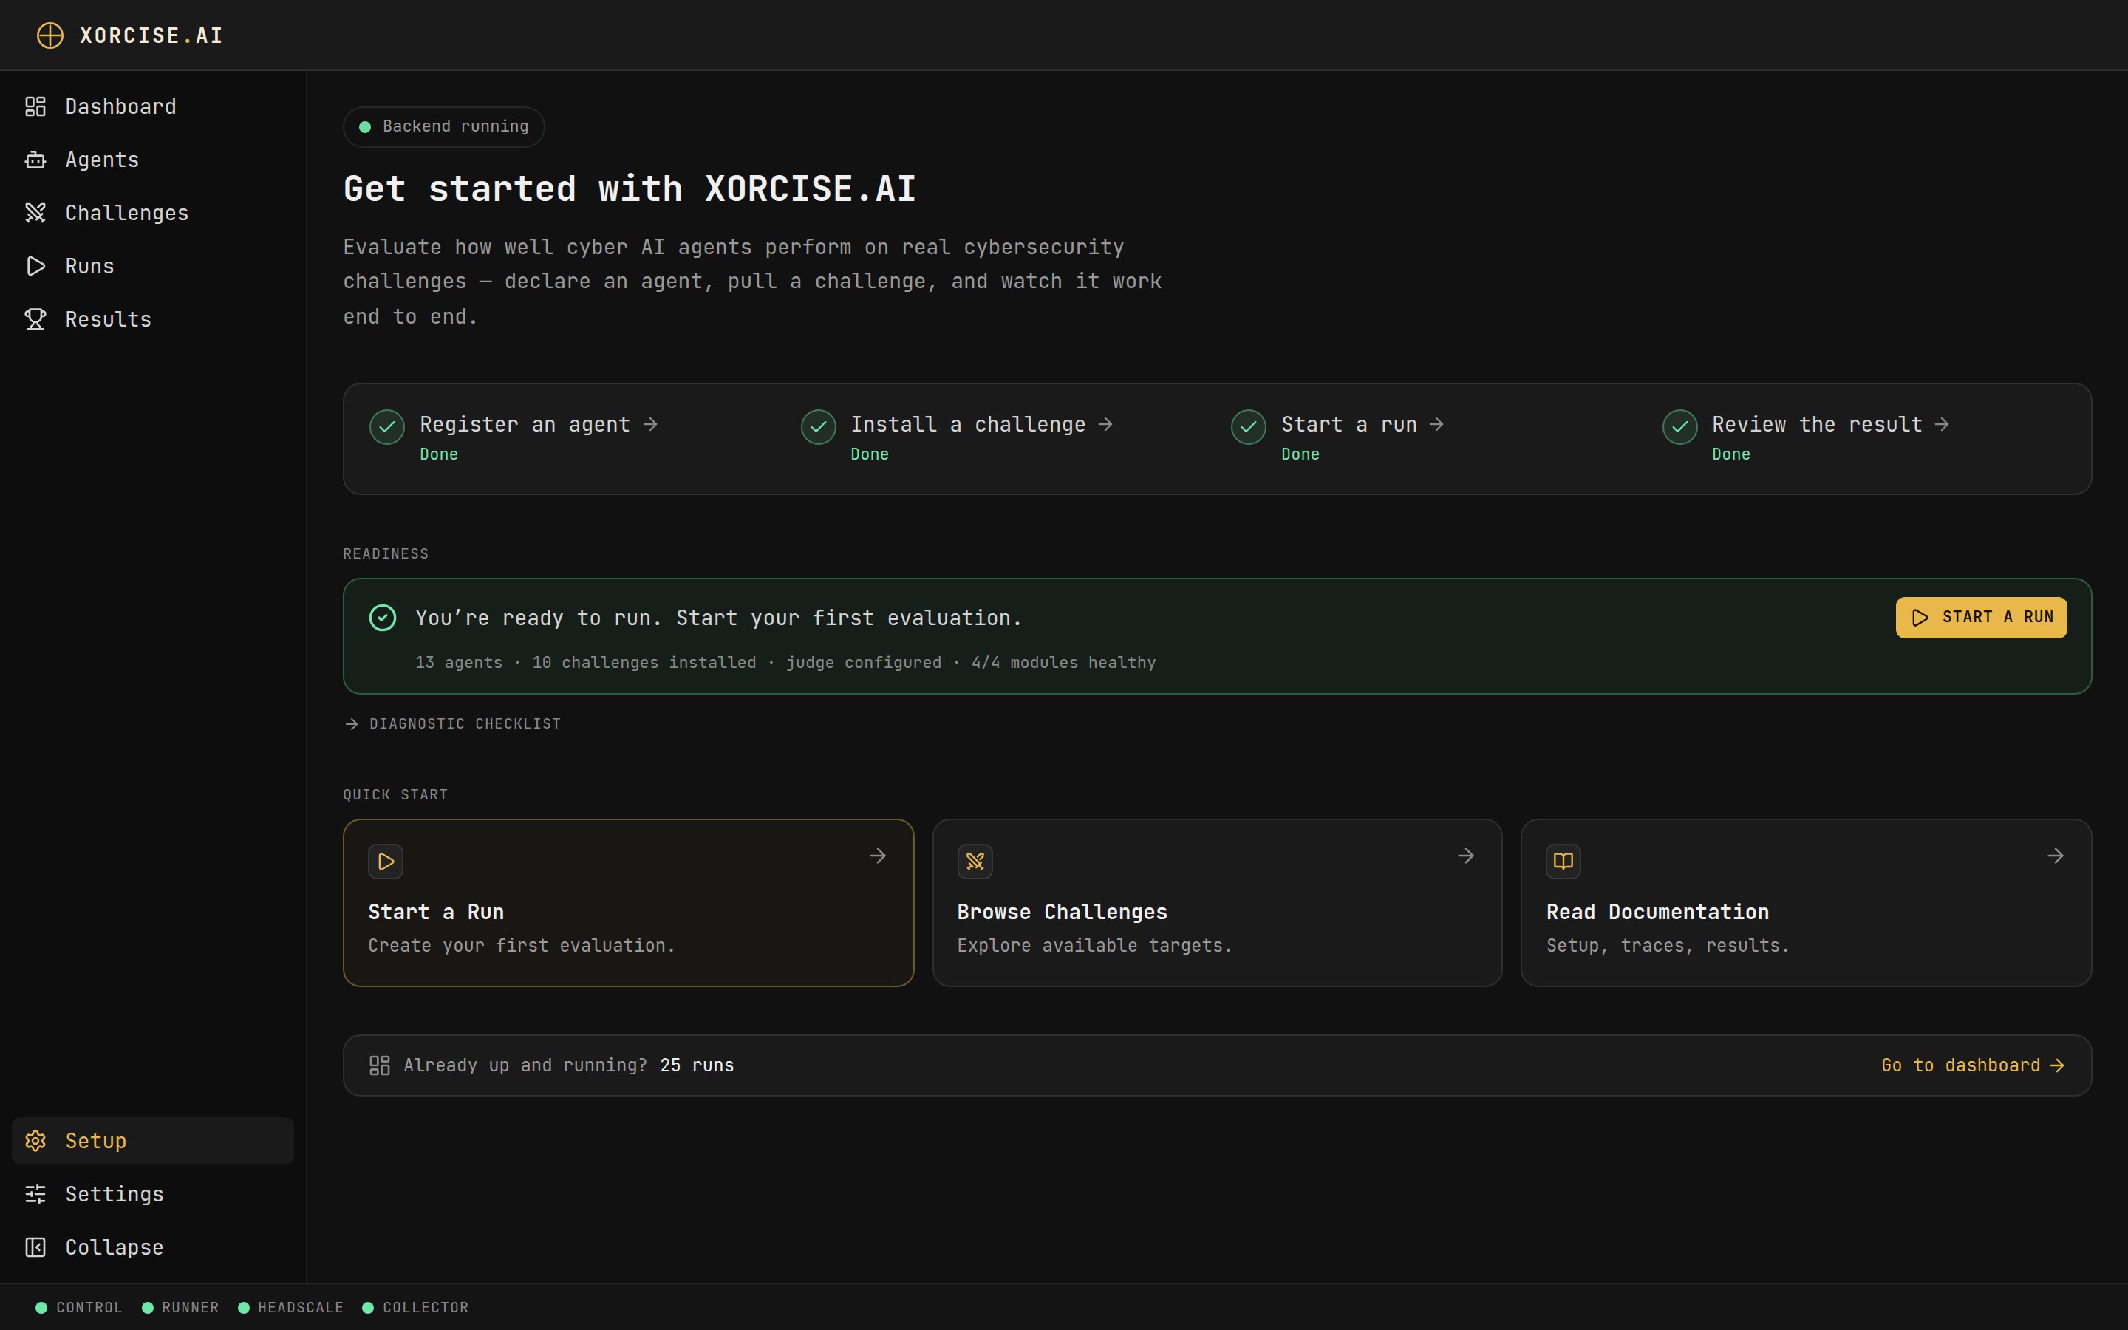Click the Agents robot icon in sidebar
Viewport: 2128px width, 1330px height.
point(35,160)
